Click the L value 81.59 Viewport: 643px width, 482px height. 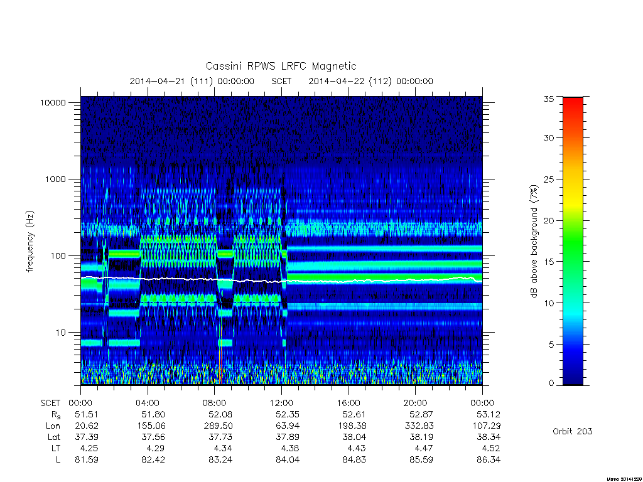pyautogui.click(x=87, y=460)
